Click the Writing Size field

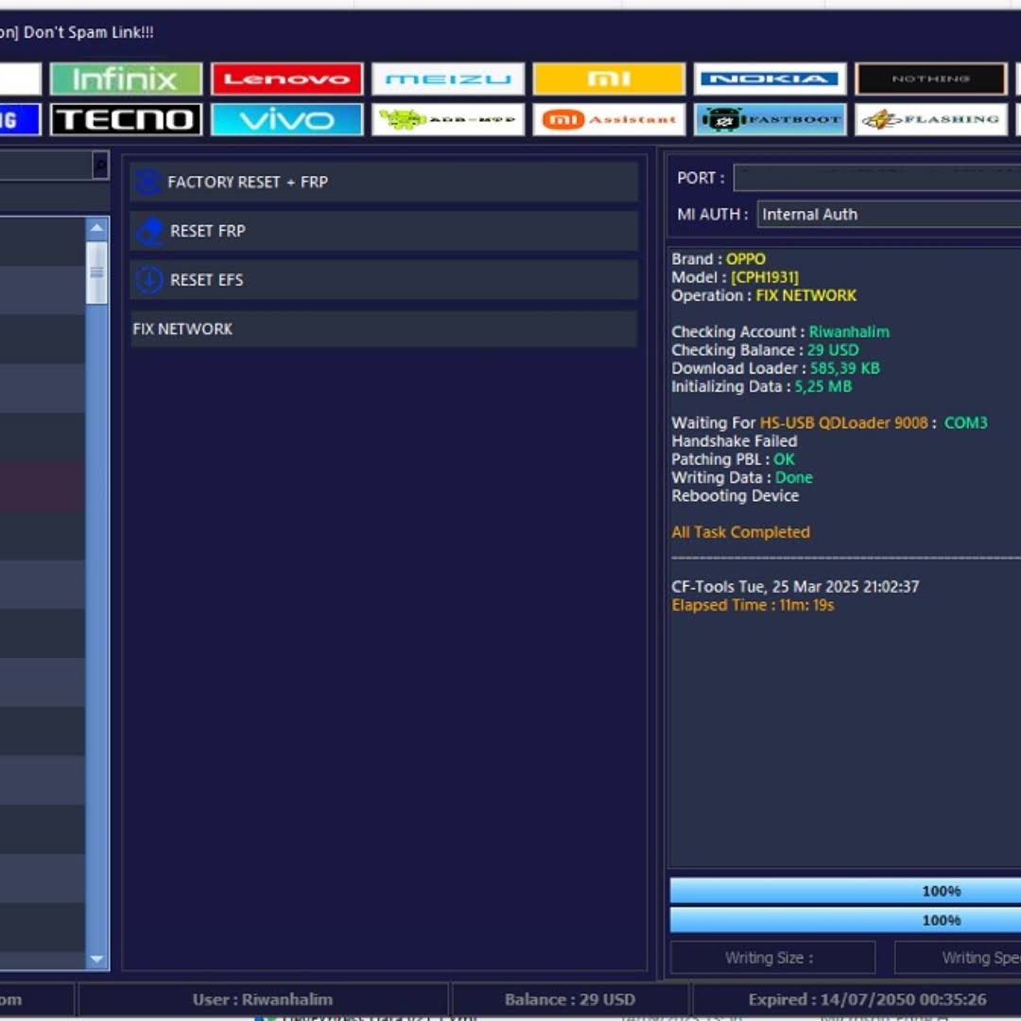point(773,958)
